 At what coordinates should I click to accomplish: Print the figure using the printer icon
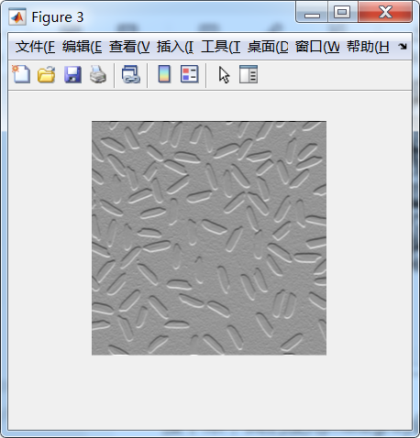point(98,74)
